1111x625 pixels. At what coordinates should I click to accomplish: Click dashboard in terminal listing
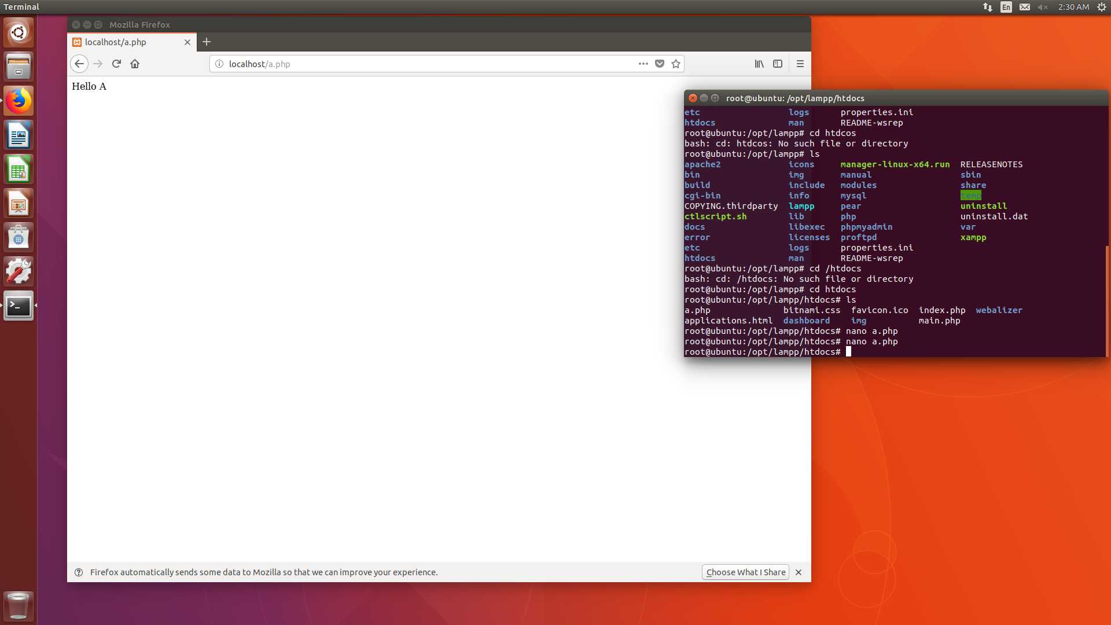click(x=807, y=321)
